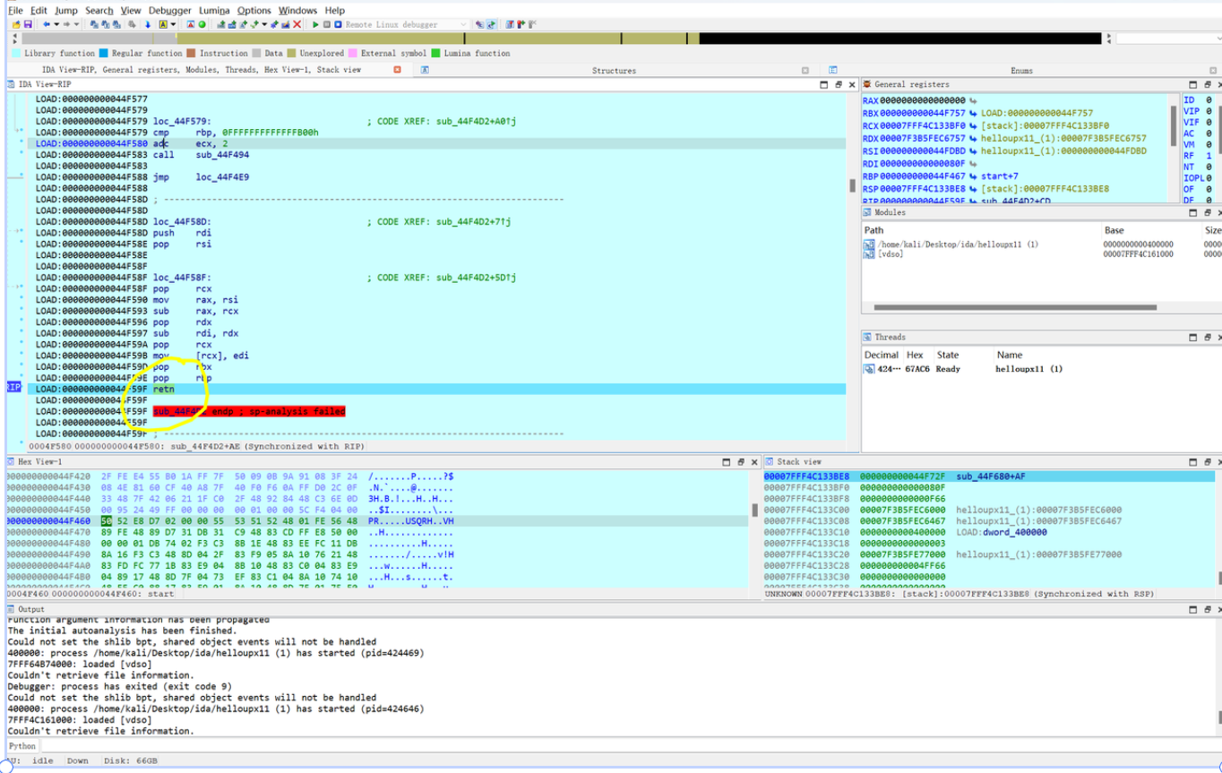
Task: Click the red X delete icon in toolbar
Action: (297, 24)
